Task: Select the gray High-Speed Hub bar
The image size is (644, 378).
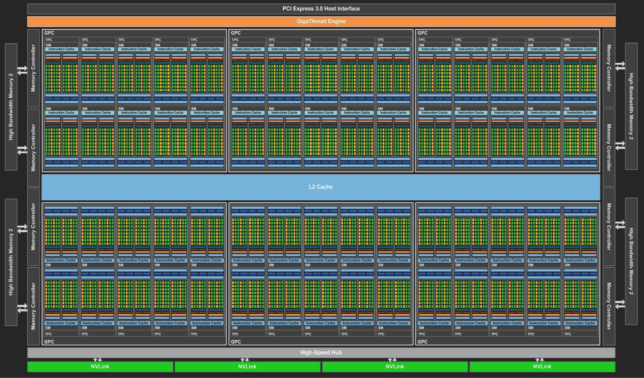Action: pos(321,352)
